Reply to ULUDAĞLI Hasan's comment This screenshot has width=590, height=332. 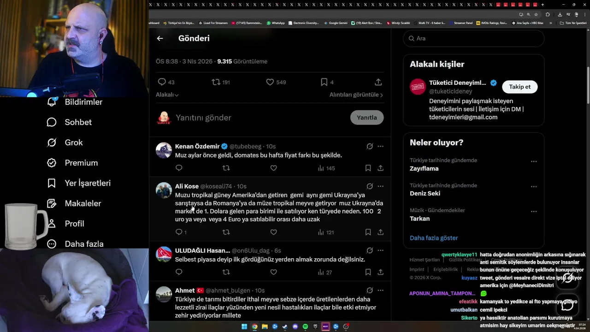click(x=179, y=273)
